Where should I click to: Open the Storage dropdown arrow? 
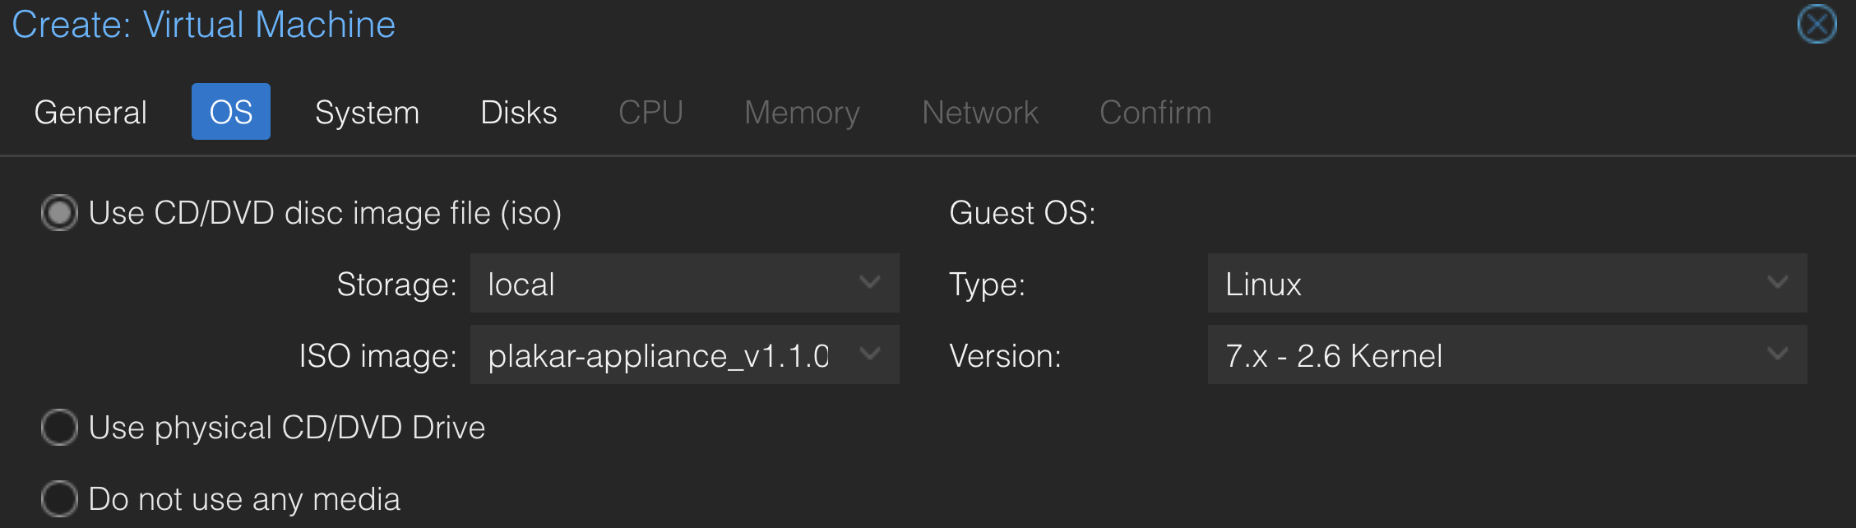tap(869, 283)
